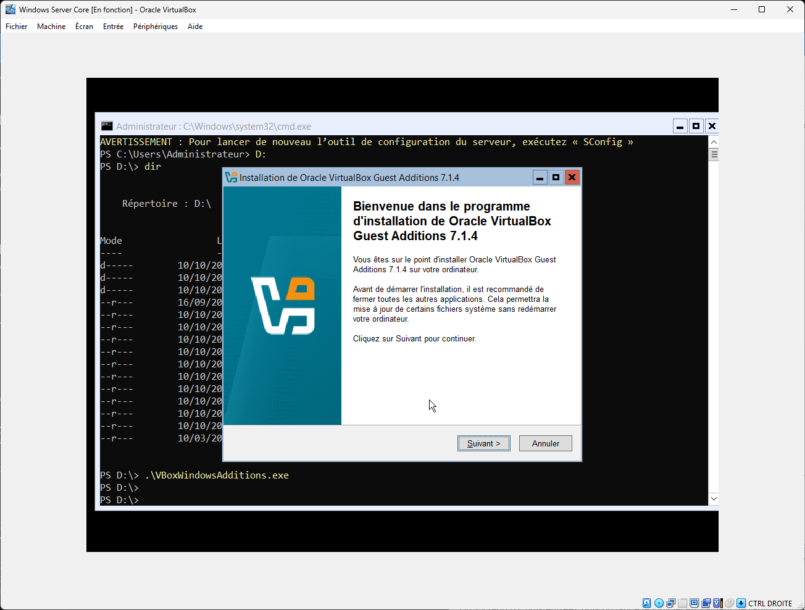Click the cmd.exe window title icon

click(107, 126)
